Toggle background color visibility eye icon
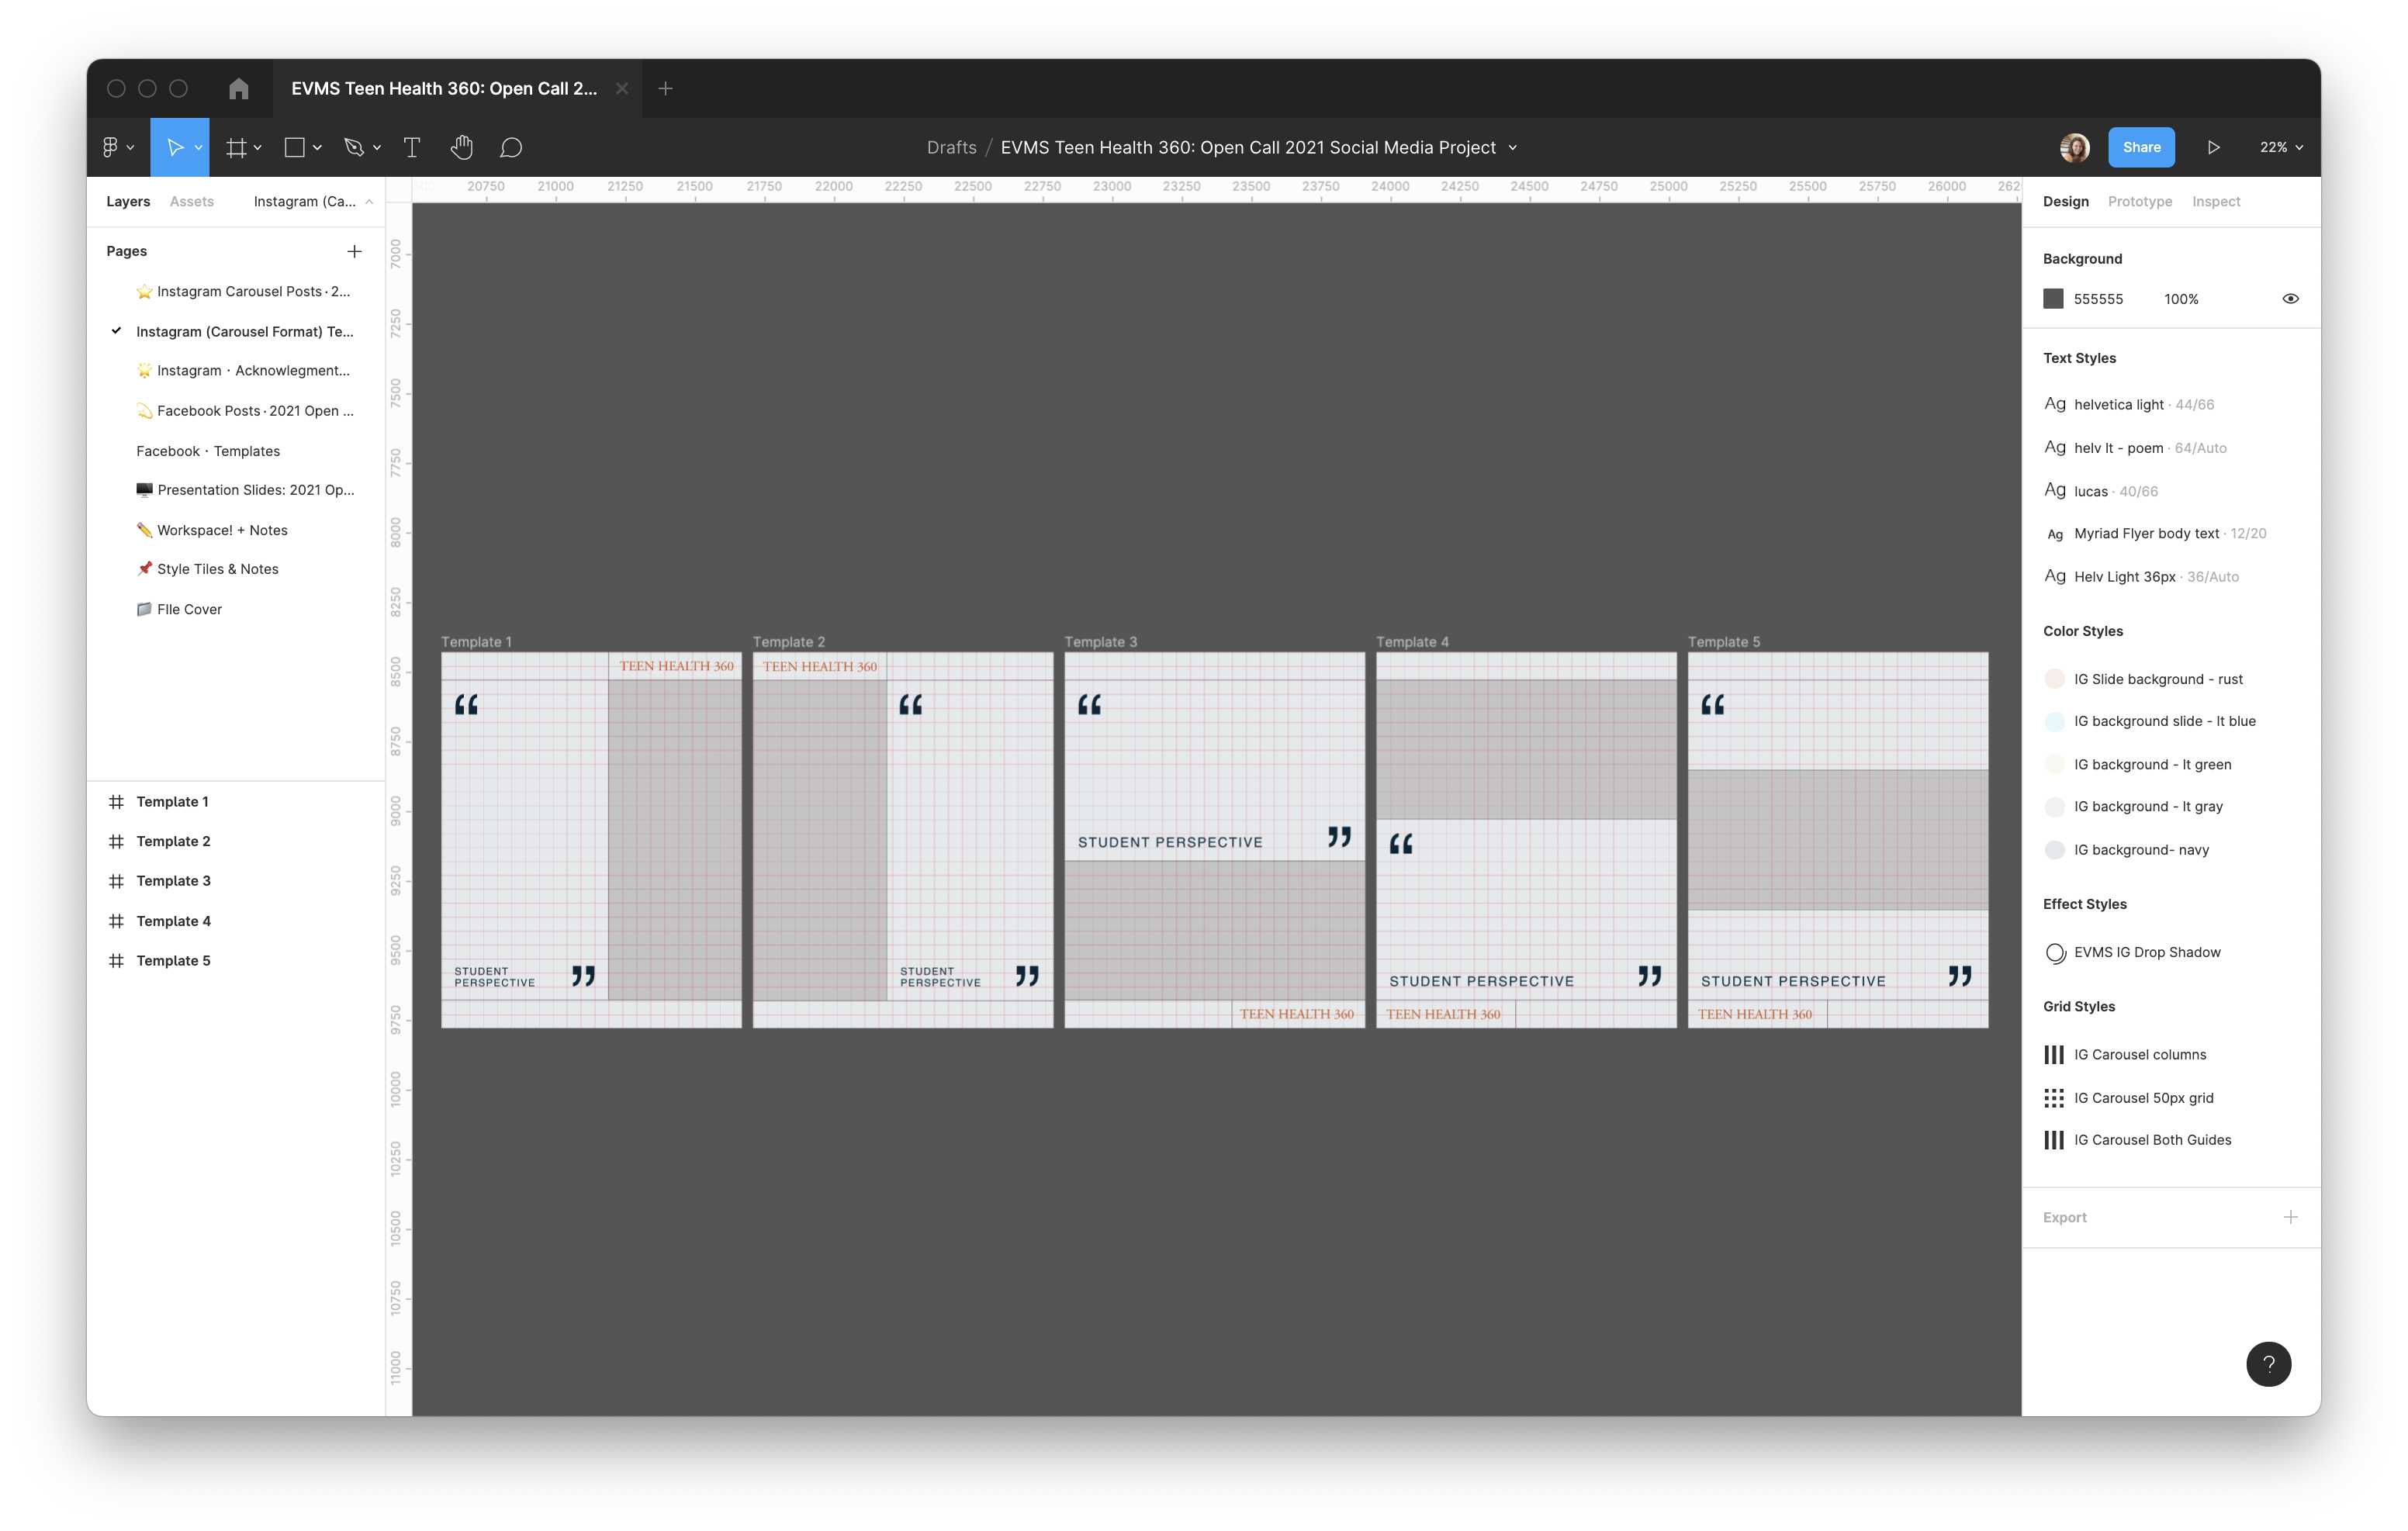2408x1531 pixels. click(2290, 299)
